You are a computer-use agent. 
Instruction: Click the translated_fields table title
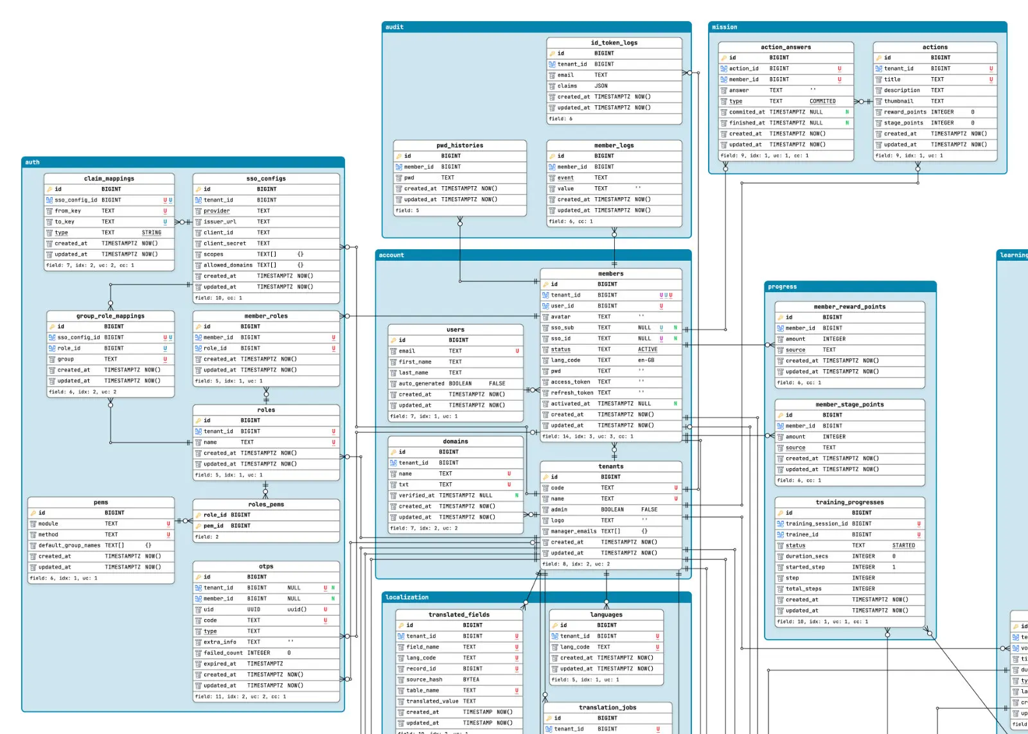click(459, 615)
